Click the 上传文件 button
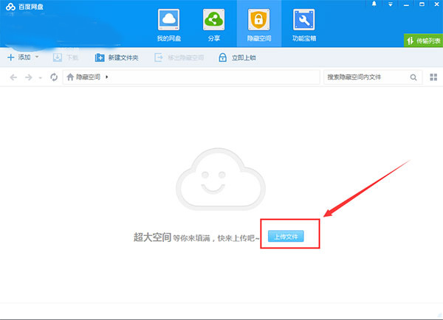Screen dimensions: 443x320 point(286,237)
